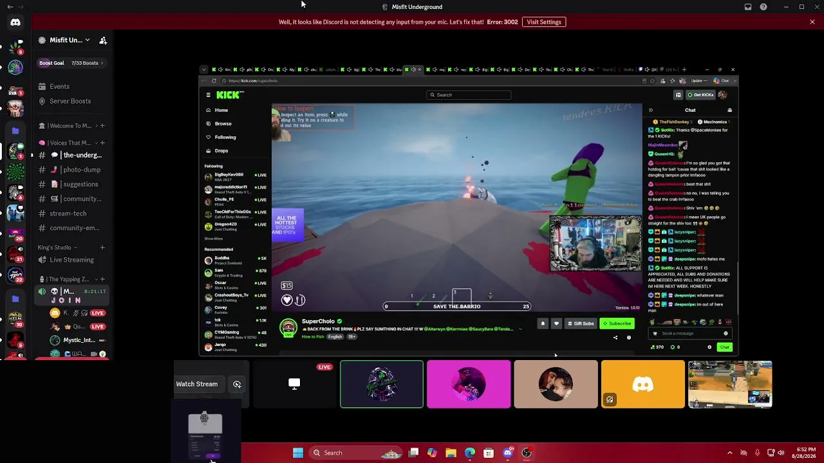Select the screen share tile with LIVE badge

click(x=294, y=384)
